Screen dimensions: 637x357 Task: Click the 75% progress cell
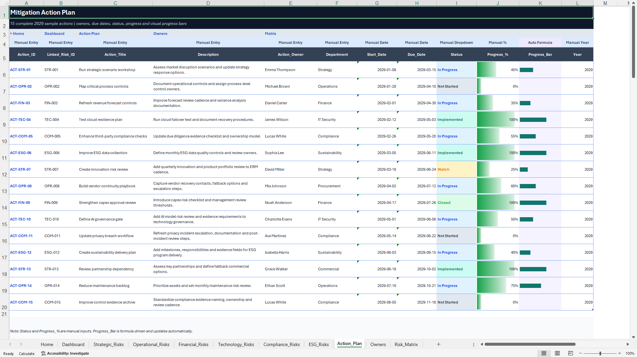coord(498,286)
